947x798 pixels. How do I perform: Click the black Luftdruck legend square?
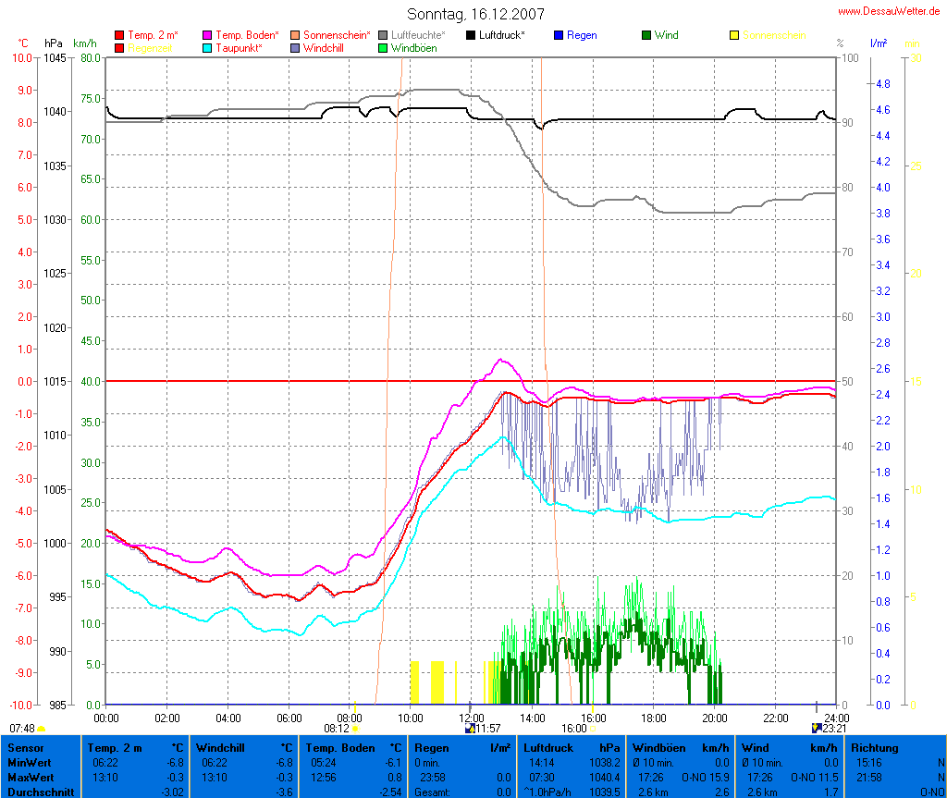click(471, 35)
